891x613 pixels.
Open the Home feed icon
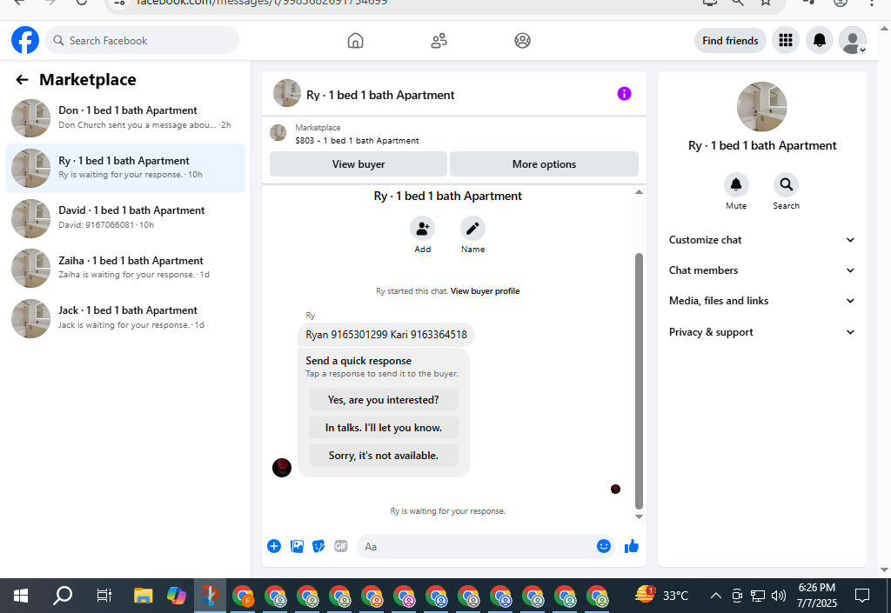355,40
